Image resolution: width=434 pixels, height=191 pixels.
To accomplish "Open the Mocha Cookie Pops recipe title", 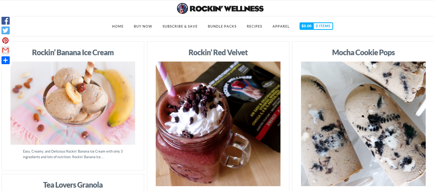I will click(363, 52).
